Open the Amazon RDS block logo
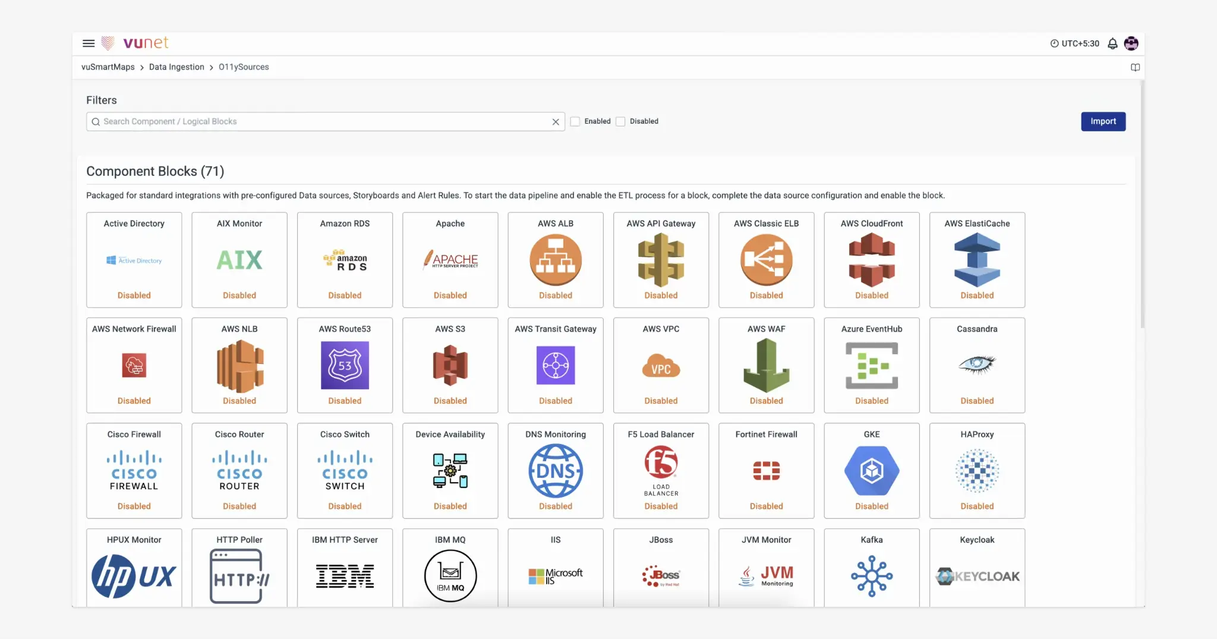Viewport: 1217px width, 639px height. pos(345,260)
